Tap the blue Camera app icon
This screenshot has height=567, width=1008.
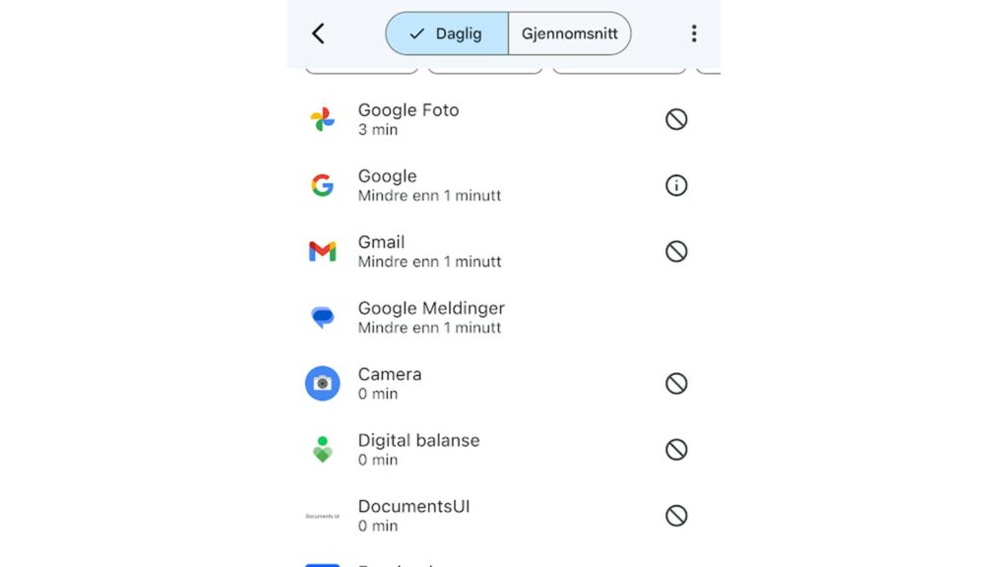(322, 384)
